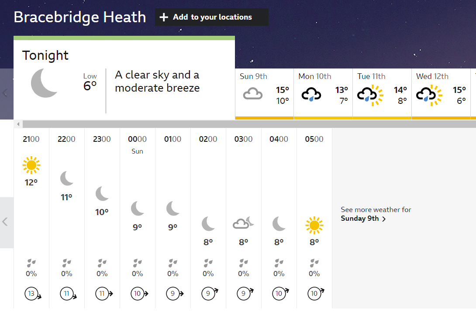Image resolution: width=476 pixels, height=315 pixels.
Task: Add Bracebridge Heath to your locations
Action: tap(212, 17)
